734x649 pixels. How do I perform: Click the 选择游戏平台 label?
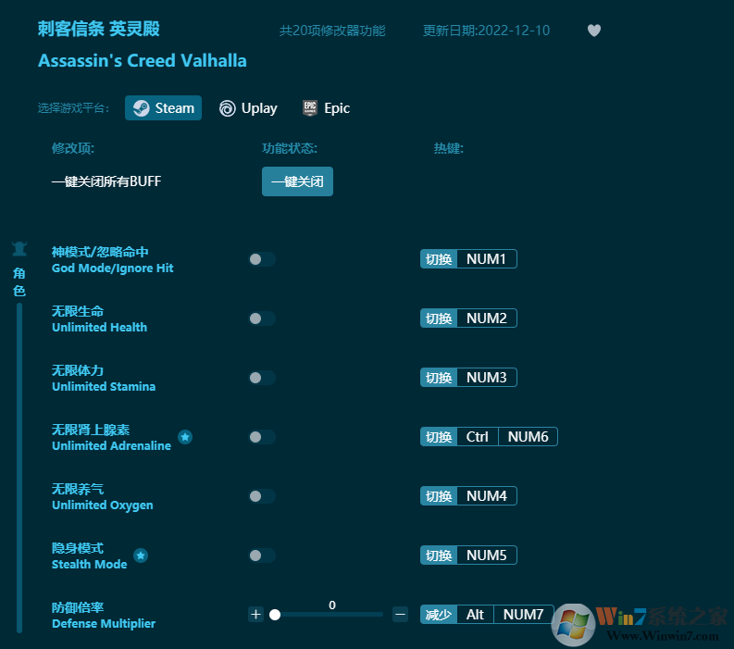click(73, 108)
